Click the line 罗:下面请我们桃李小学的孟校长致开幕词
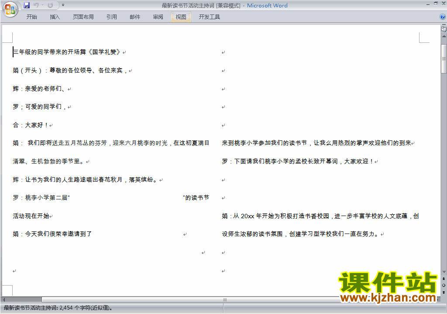The height and width of the screenshot is (314, 447). (x=298, y=161)
